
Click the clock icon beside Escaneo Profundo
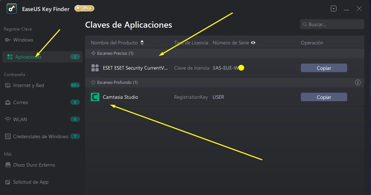[93, 82]
